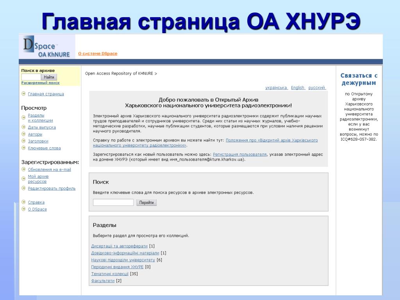Open 'Мой архив ресурсов'
This screenshot has height=300, width=400.
tap(38, 179)
